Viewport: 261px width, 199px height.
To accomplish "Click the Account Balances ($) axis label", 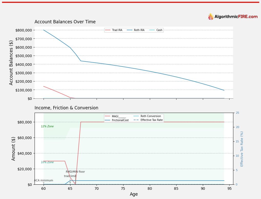I will point(11,62).
